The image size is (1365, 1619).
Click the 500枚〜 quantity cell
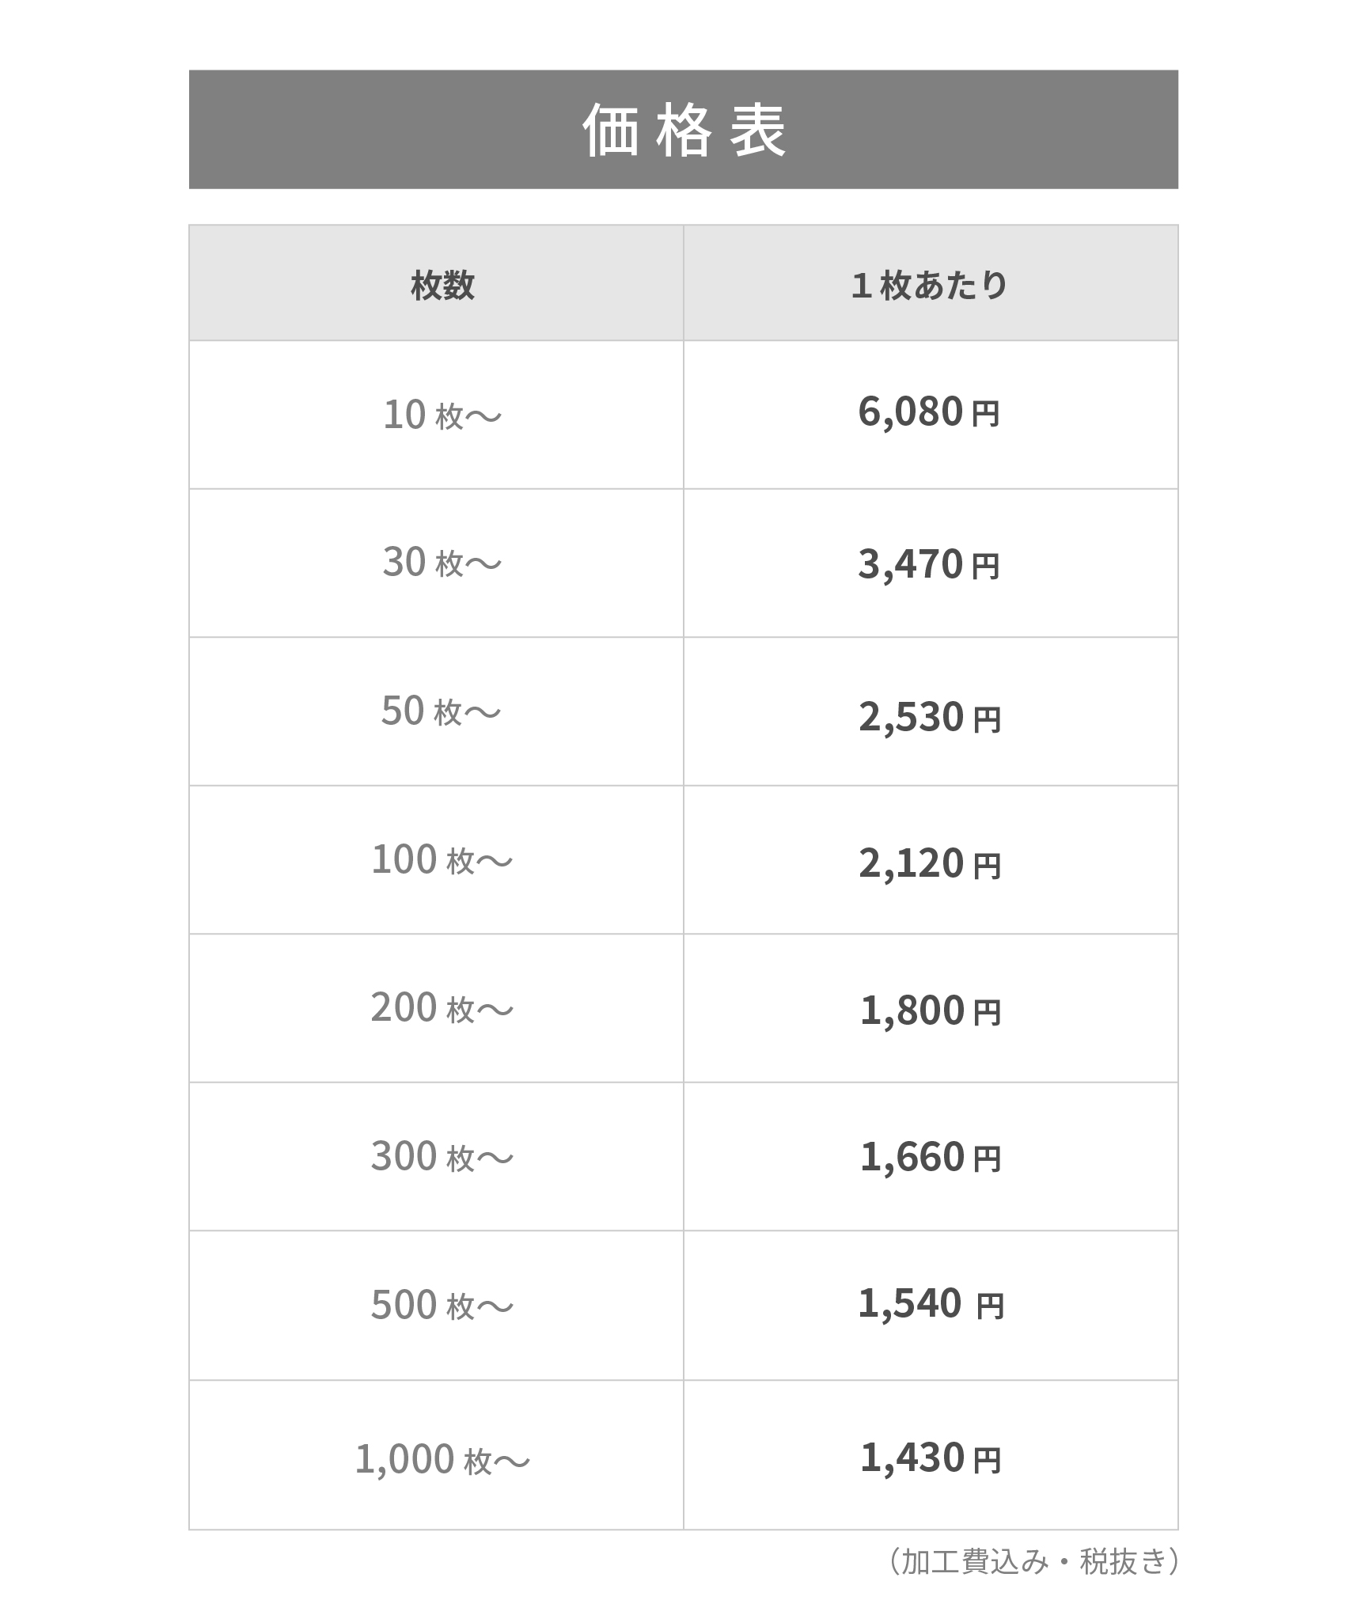(442, 1306)
